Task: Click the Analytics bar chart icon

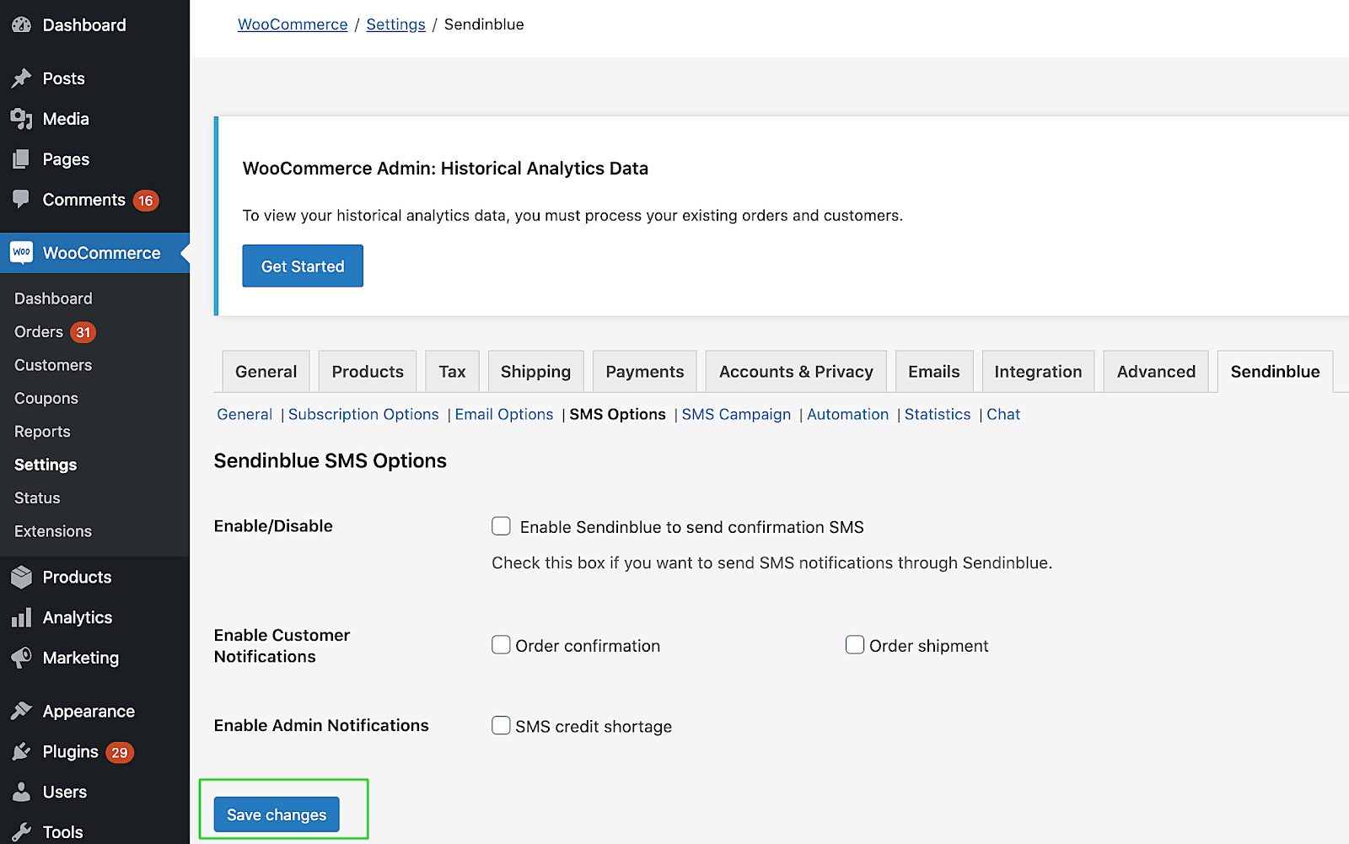Action: pos(21,617)
